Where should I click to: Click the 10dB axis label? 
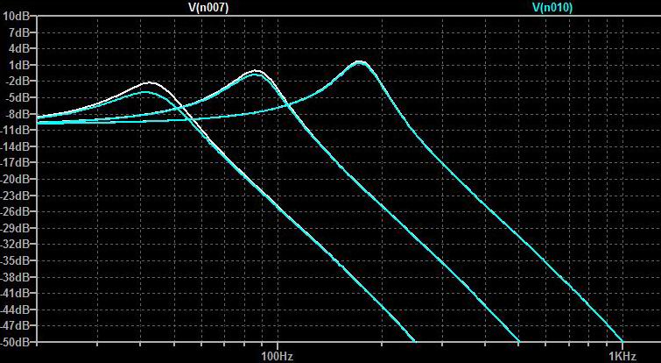pyautogui.click(x=16, y=16)
